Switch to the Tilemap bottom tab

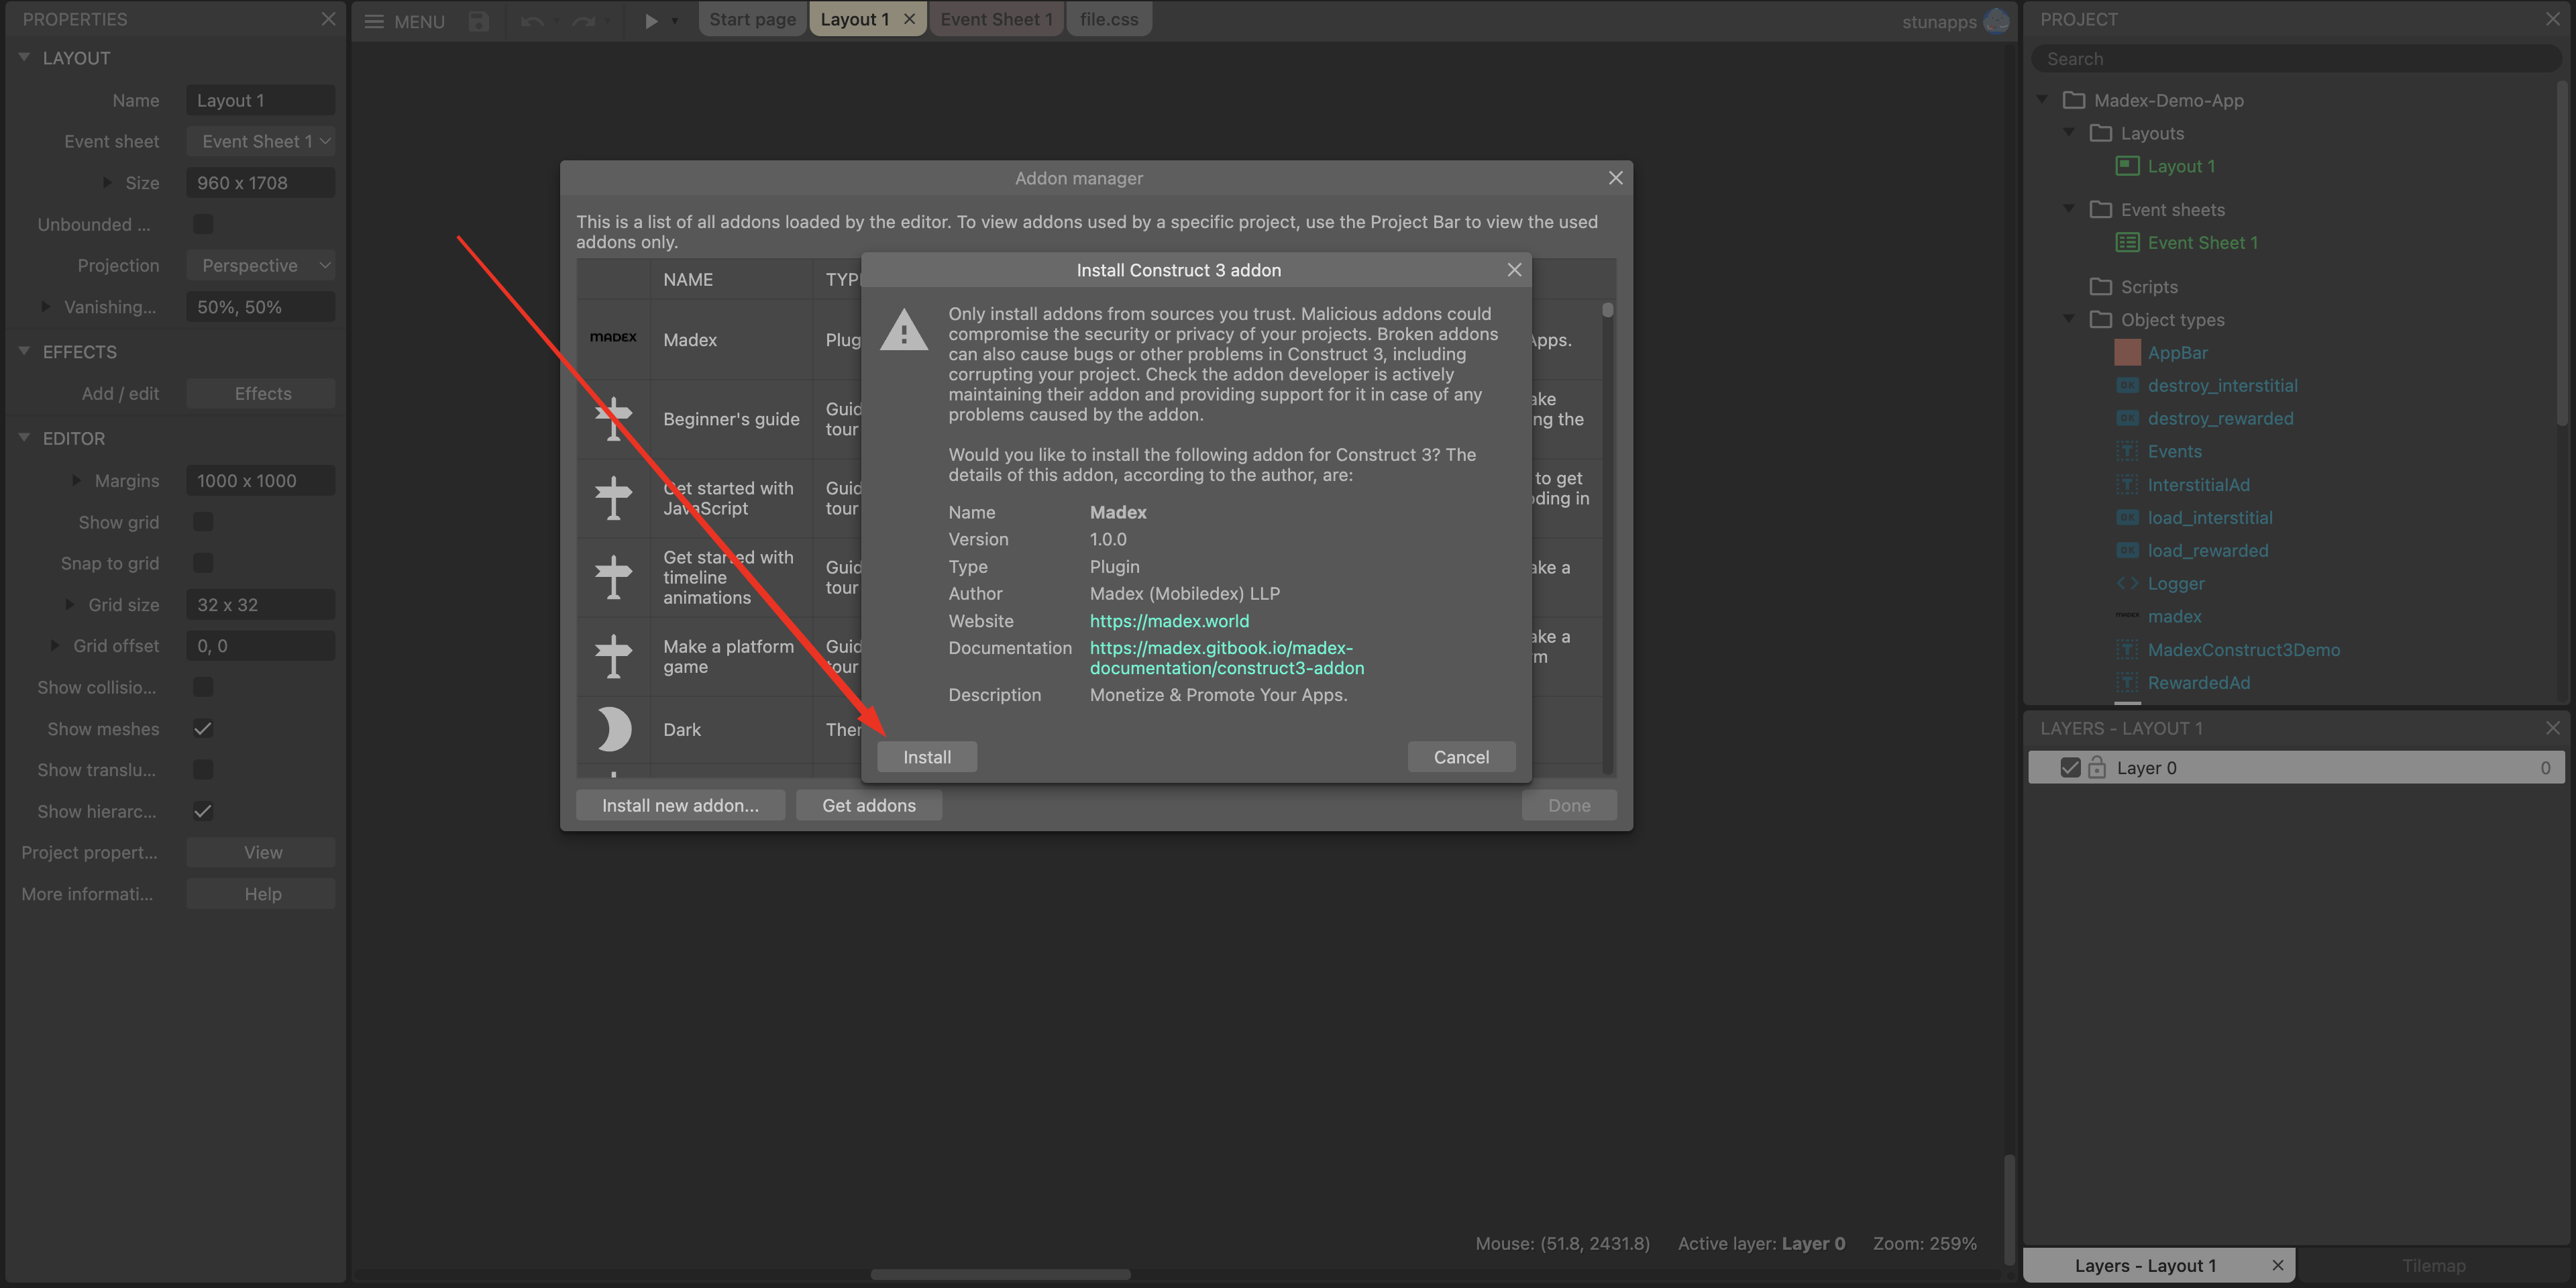pyautogui.click(x=2433, y=1265)
